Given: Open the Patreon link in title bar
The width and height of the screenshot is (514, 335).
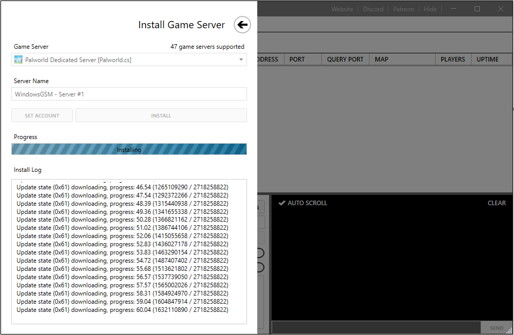Looking at the screenshot, I should click(403, 9).
